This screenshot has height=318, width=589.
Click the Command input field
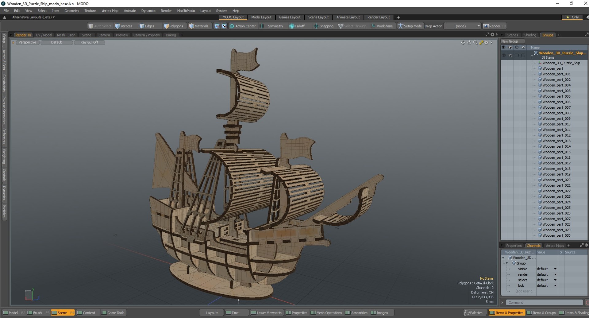(544, 302)
